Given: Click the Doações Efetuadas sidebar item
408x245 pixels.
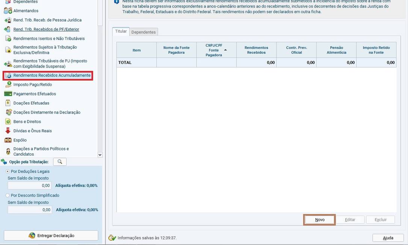Looking at the screenshot, I should pyautogui.click(x=31, y=103).
